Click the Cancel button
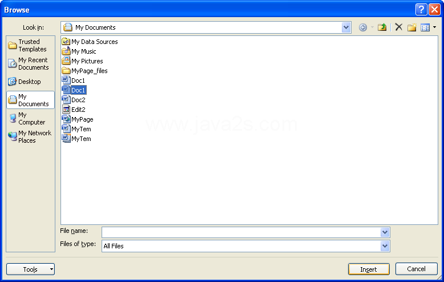Screen dimensions: 444x282 (x=416, y=269)
